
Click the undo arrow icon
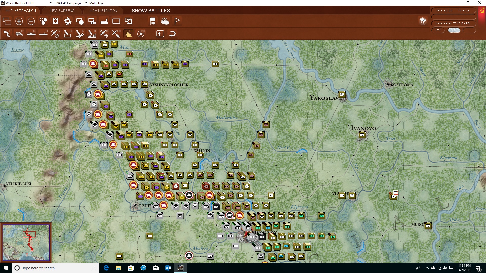pos(172,34)
